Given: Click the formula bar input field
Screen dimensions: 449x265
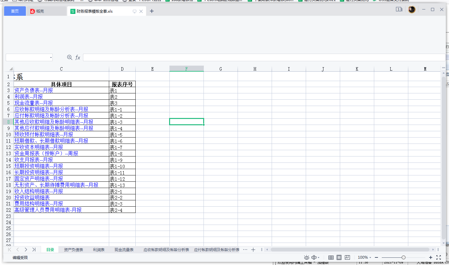Looking at the screenshot, I should tap(264, 57).
